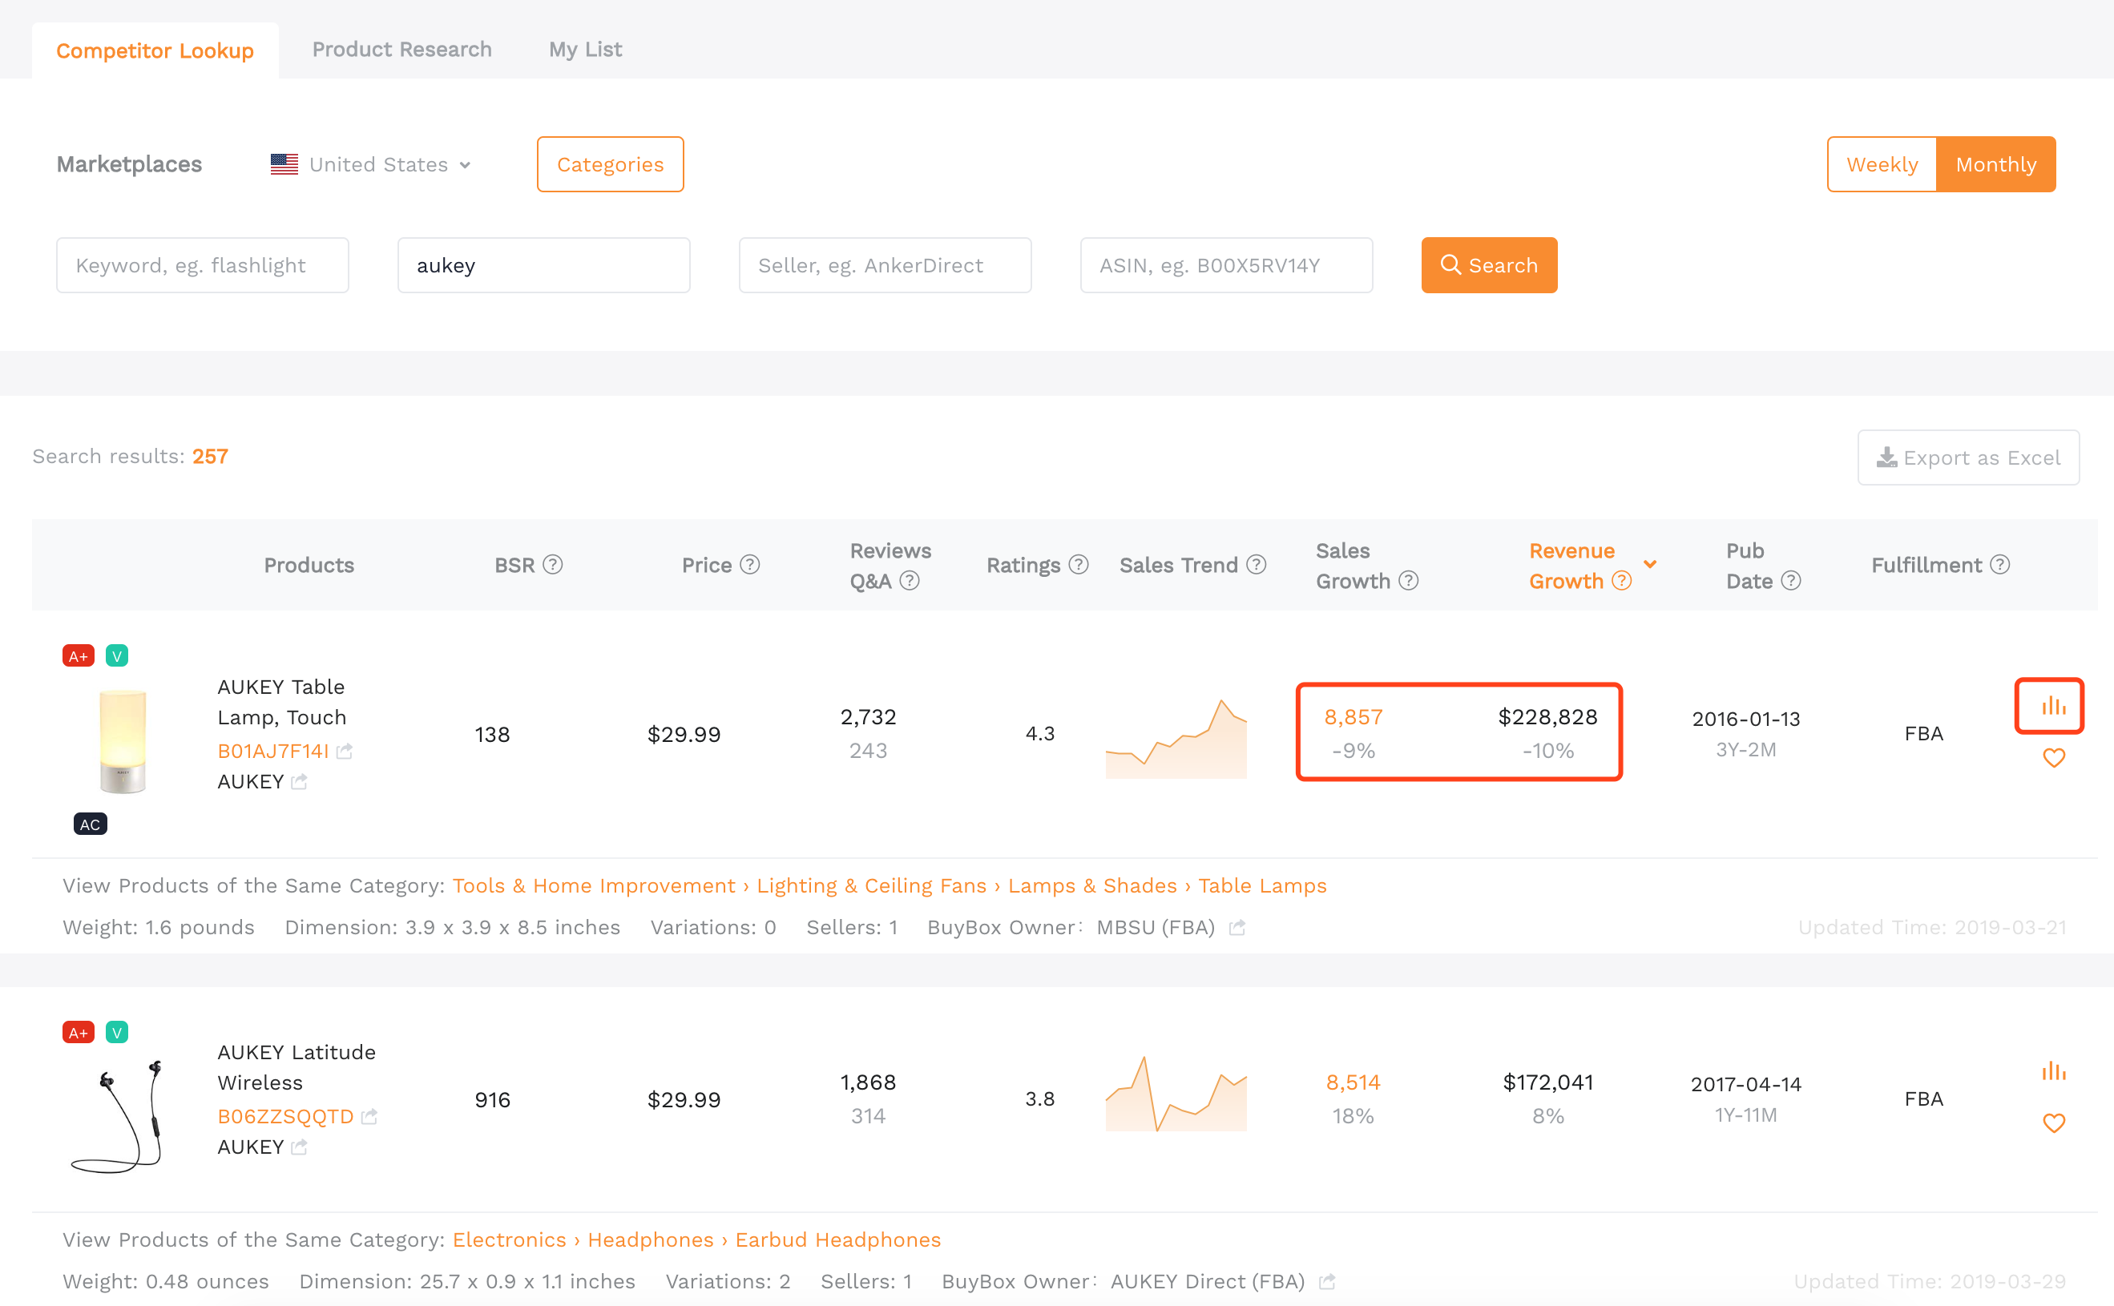Open ASIN link B01AJ7F14I

coord(273,751)
